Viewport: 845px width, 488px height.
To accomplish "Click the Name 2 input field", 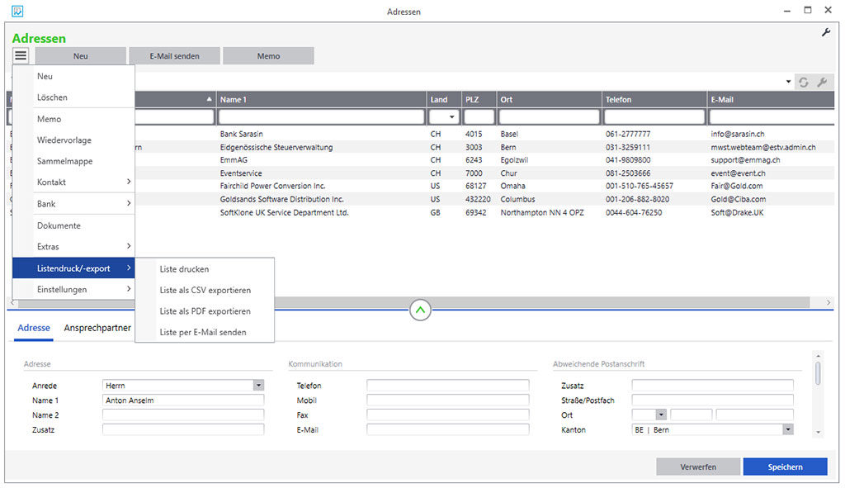I will click(183, 415).
